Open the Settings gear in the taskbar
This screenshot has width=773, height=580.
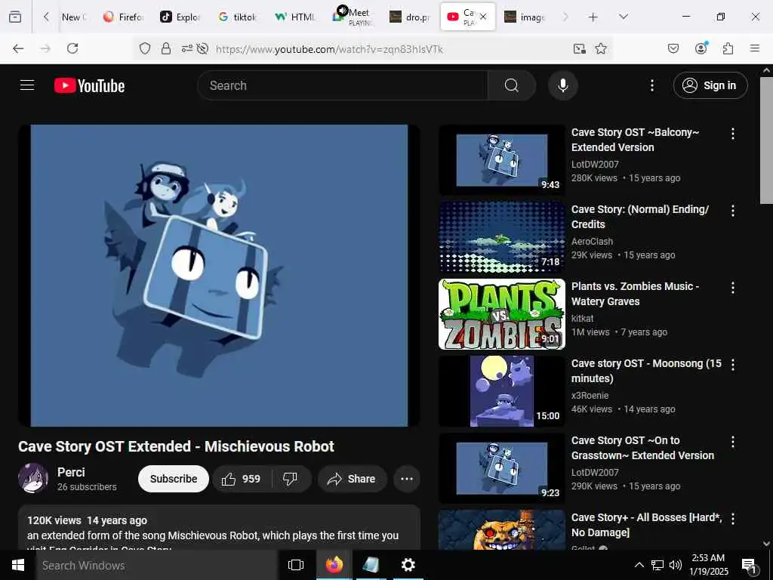(408, 565)
